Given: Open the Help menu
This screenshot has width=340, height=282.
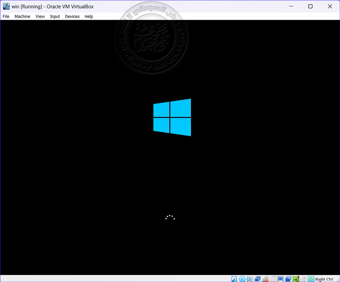Looking at the screenshot, I should click(x=89, y=17).
